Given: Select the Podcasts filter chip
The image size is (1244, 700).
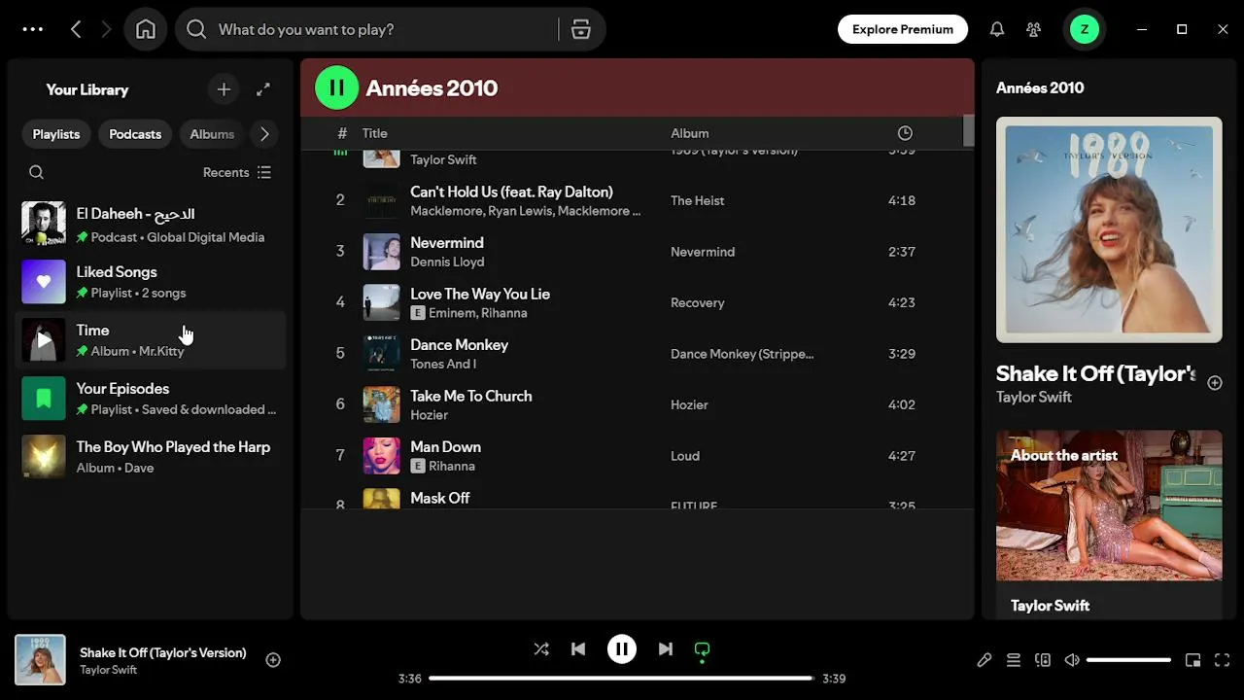Looking at the screenshot, I should pos(135,134).
